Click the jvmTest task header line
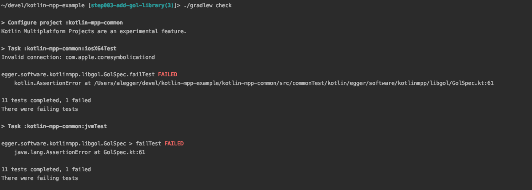This screenshot has width=532, height=190. pos(54,126)
